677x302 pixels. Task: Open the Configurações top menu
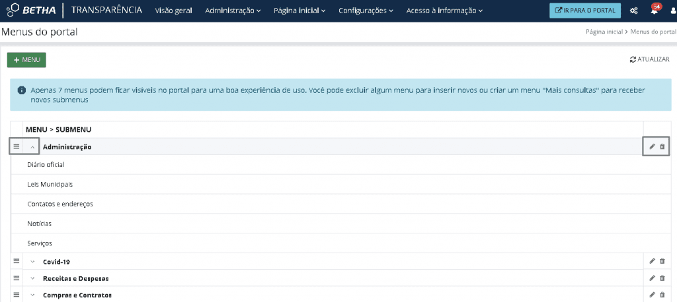[366, 11]
